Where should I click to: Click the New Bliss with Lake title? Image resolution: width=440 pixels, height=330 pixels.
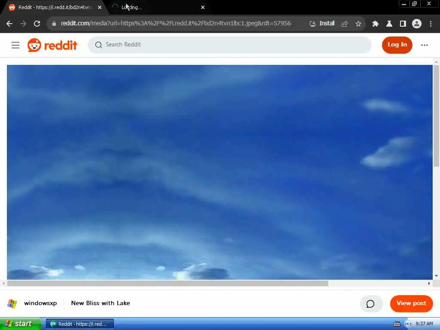click(101, 303)
